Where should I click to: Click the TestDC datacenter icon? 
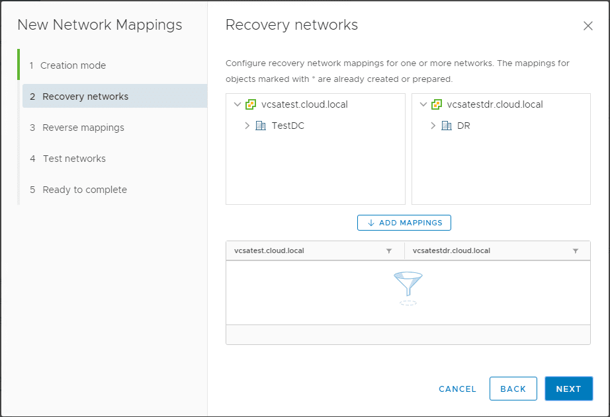pos(261,126)
